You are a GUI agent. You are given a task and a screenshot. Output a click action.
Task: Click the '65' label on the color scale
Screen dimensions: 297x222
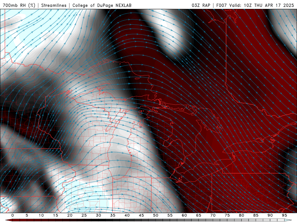(199, 215)
